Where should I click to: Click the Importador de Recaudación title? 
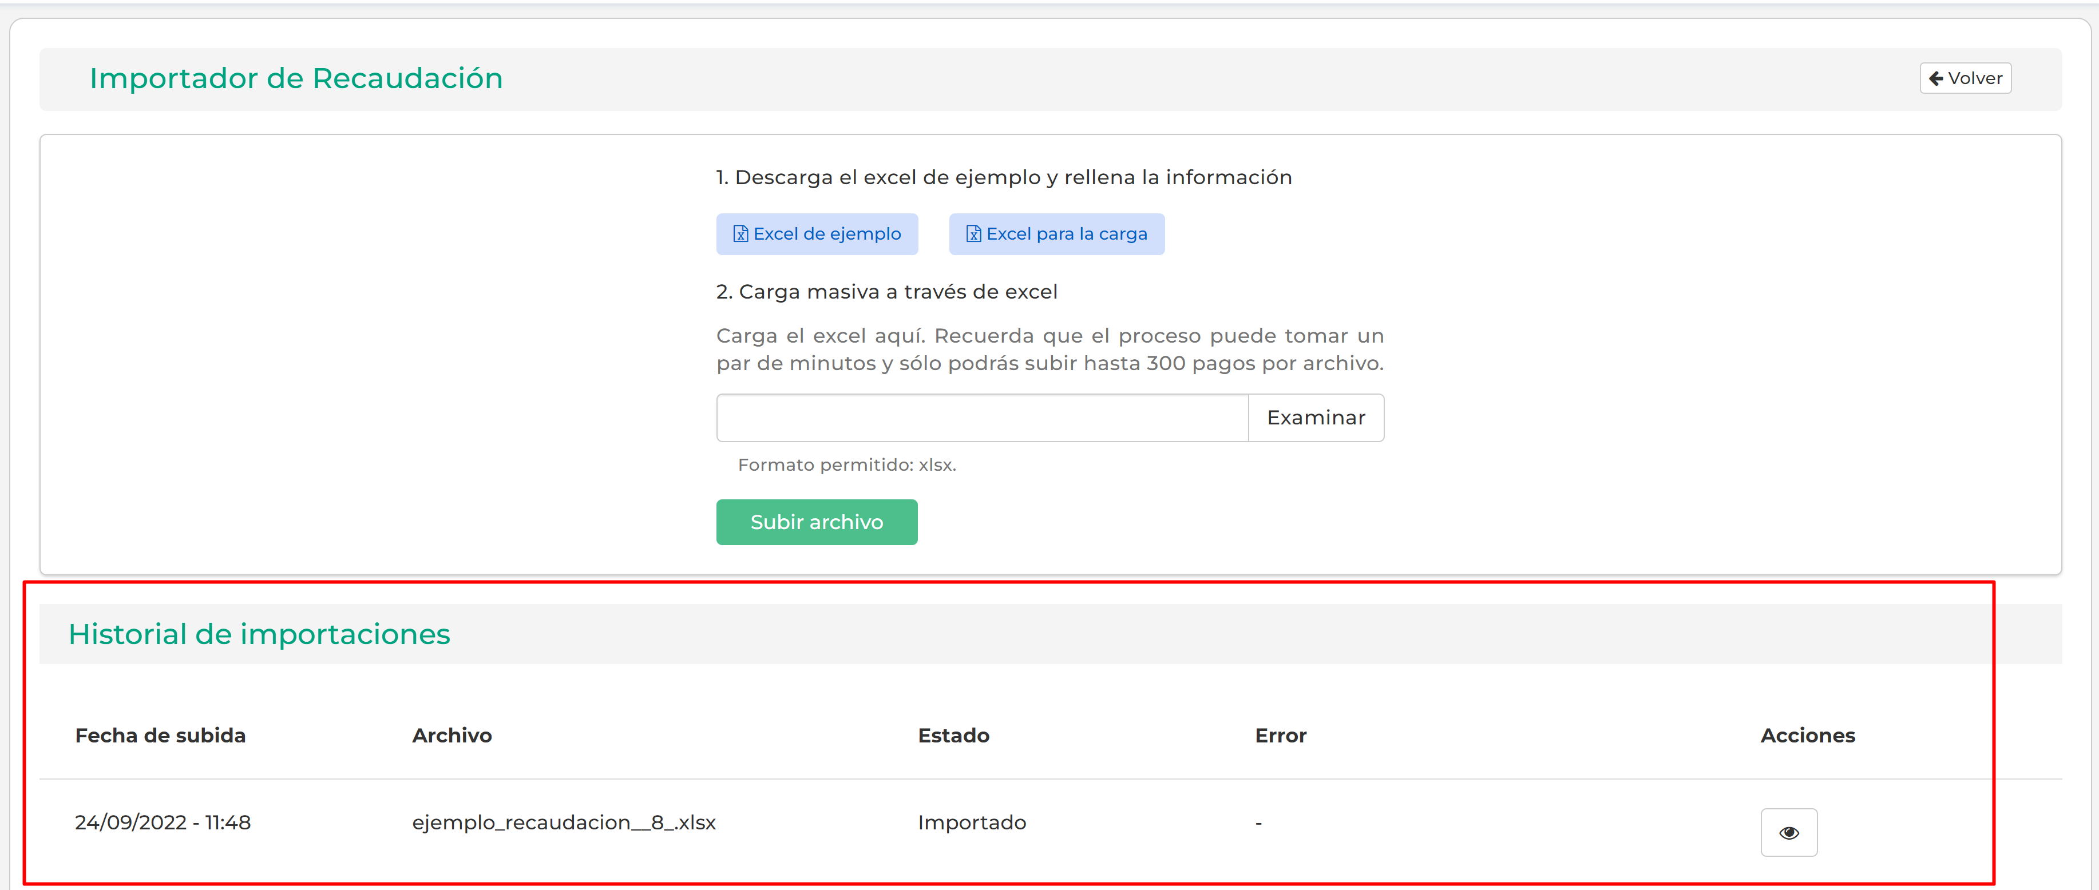point(296,78)
